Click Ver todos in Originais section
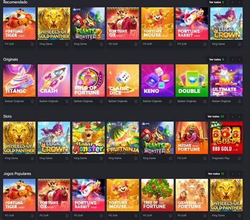This screenshot has width=250, height=220. tap(216, 60)
